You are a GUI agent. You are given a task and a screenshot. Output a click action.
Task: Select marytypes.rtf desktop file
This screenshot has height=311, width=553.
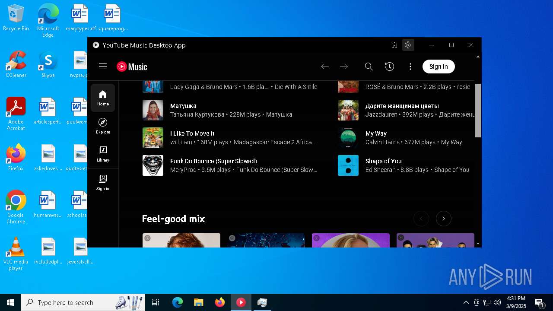[80, 18]
